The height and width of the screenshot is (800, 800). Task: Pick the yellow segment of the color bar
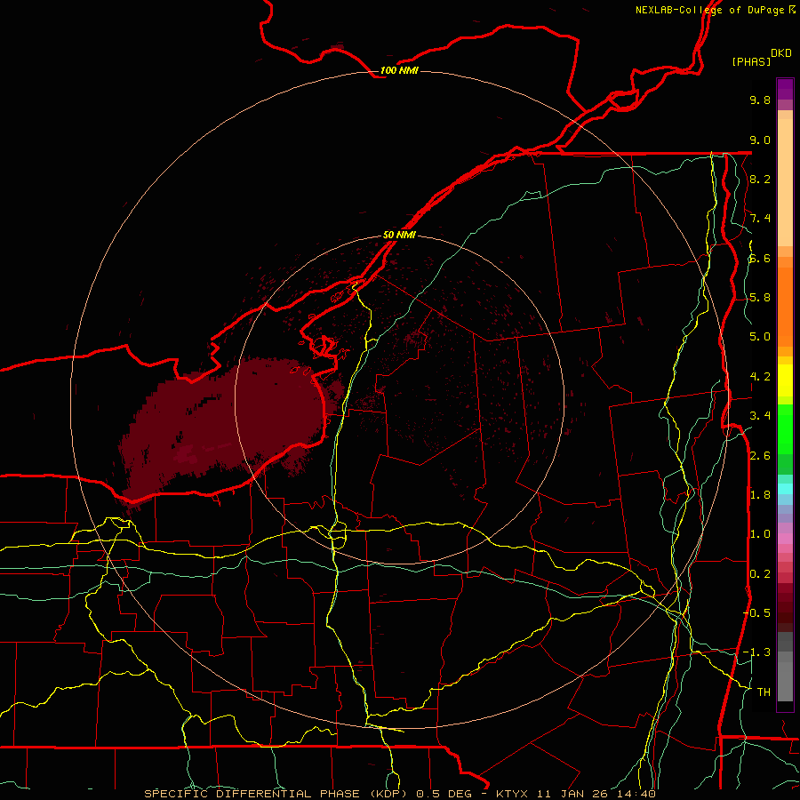(785, 380)
